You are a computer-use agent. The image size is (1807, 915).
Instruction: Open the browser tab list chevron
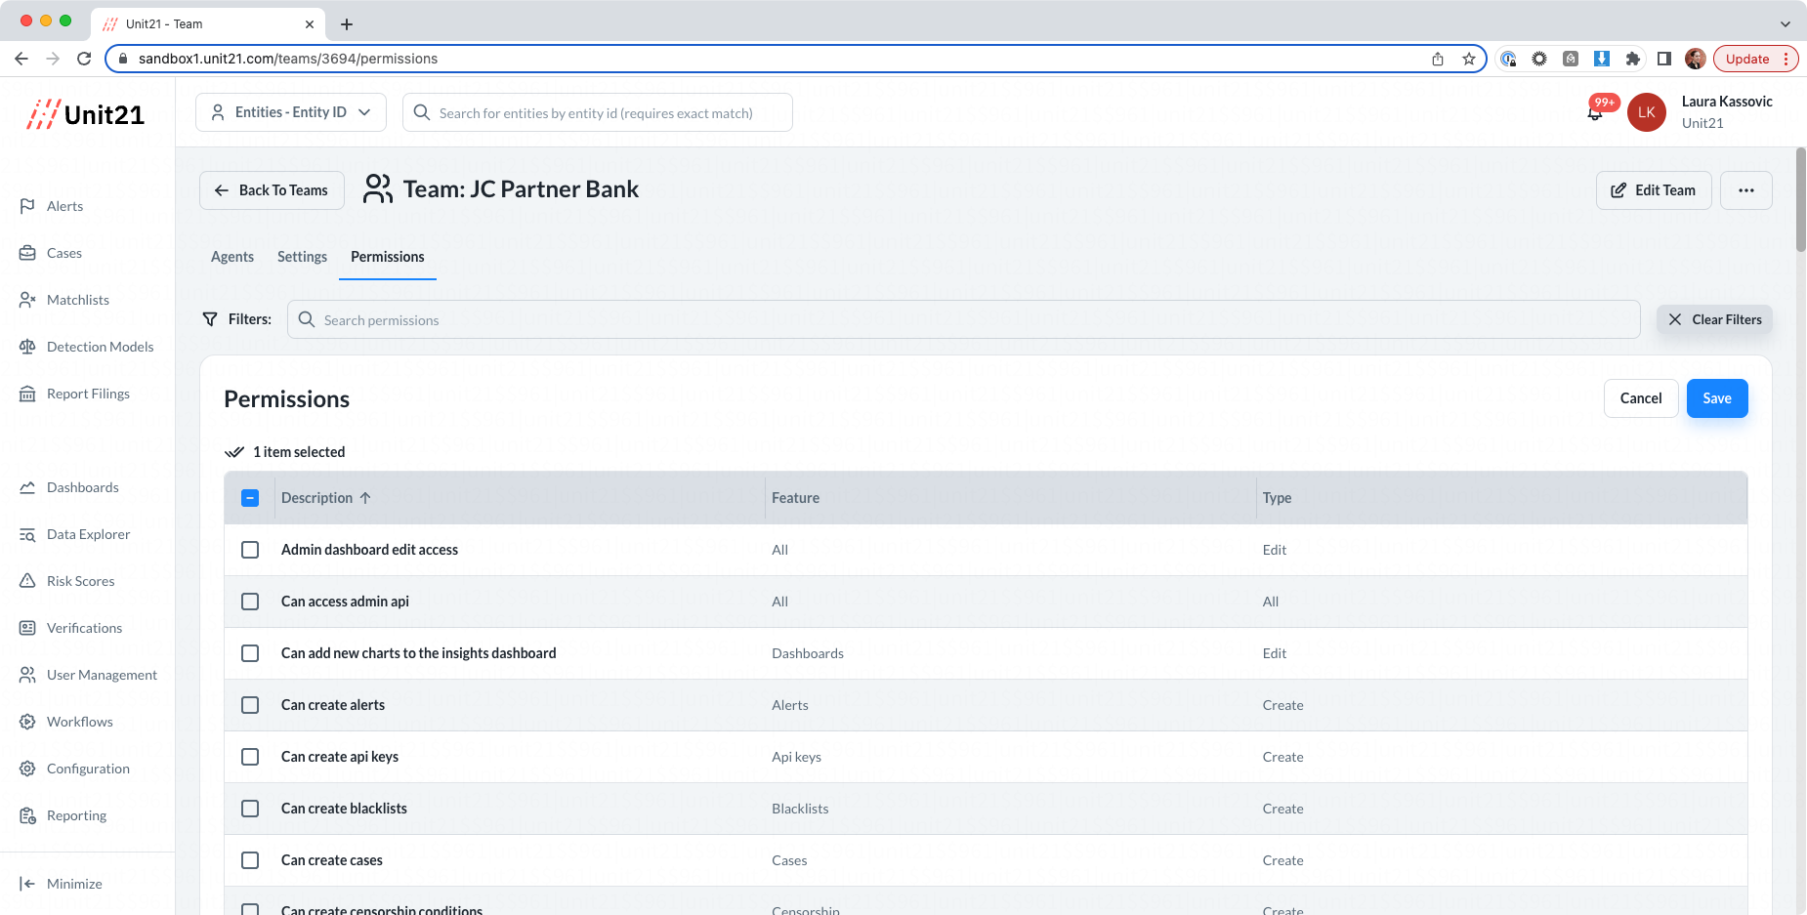pos(1786,24)
